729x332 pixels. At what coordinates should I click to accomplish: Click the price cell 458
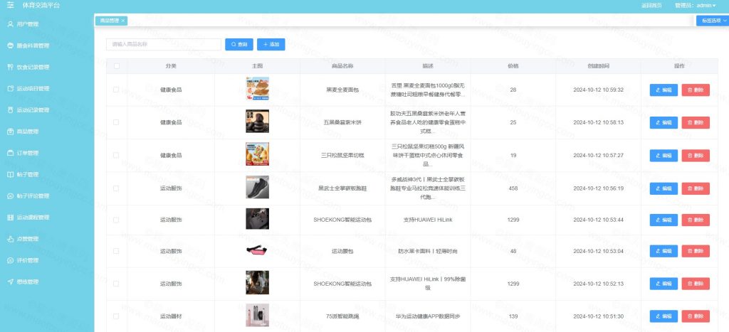tap(513, 188)
